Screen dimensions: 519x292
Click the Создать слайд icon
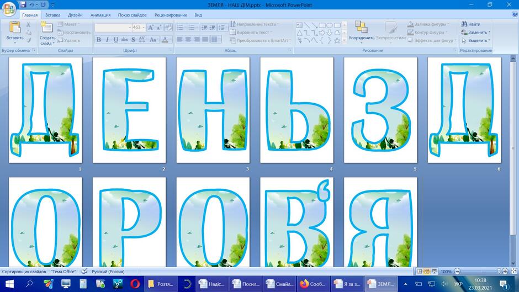tap(47, 28)
